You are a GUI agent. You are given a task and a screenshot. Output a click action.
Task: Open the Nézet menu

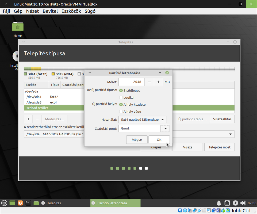click(x=32, y=11)
